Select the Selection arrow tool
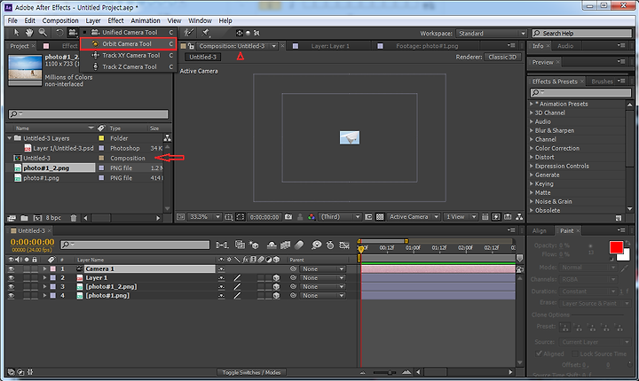The width and height of the screenshot is (639, 381). pyautogui.click(x=16, y=33)
